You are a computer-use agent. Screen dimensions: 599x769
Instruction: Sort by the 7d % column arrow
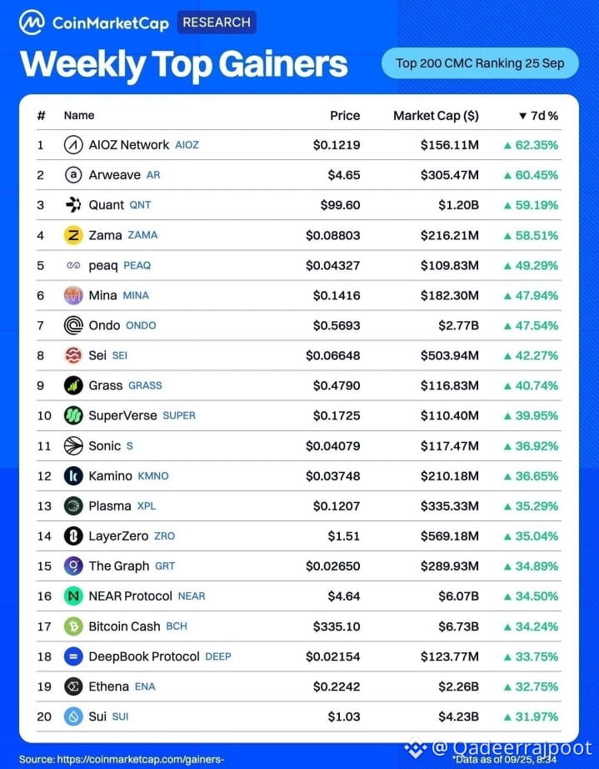click(522, 116)
